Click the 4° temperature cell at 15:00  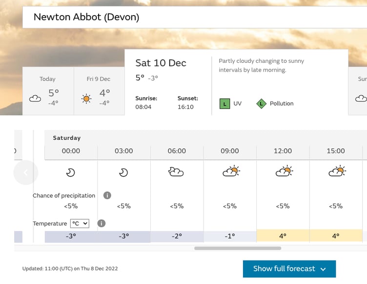[336, 236]
